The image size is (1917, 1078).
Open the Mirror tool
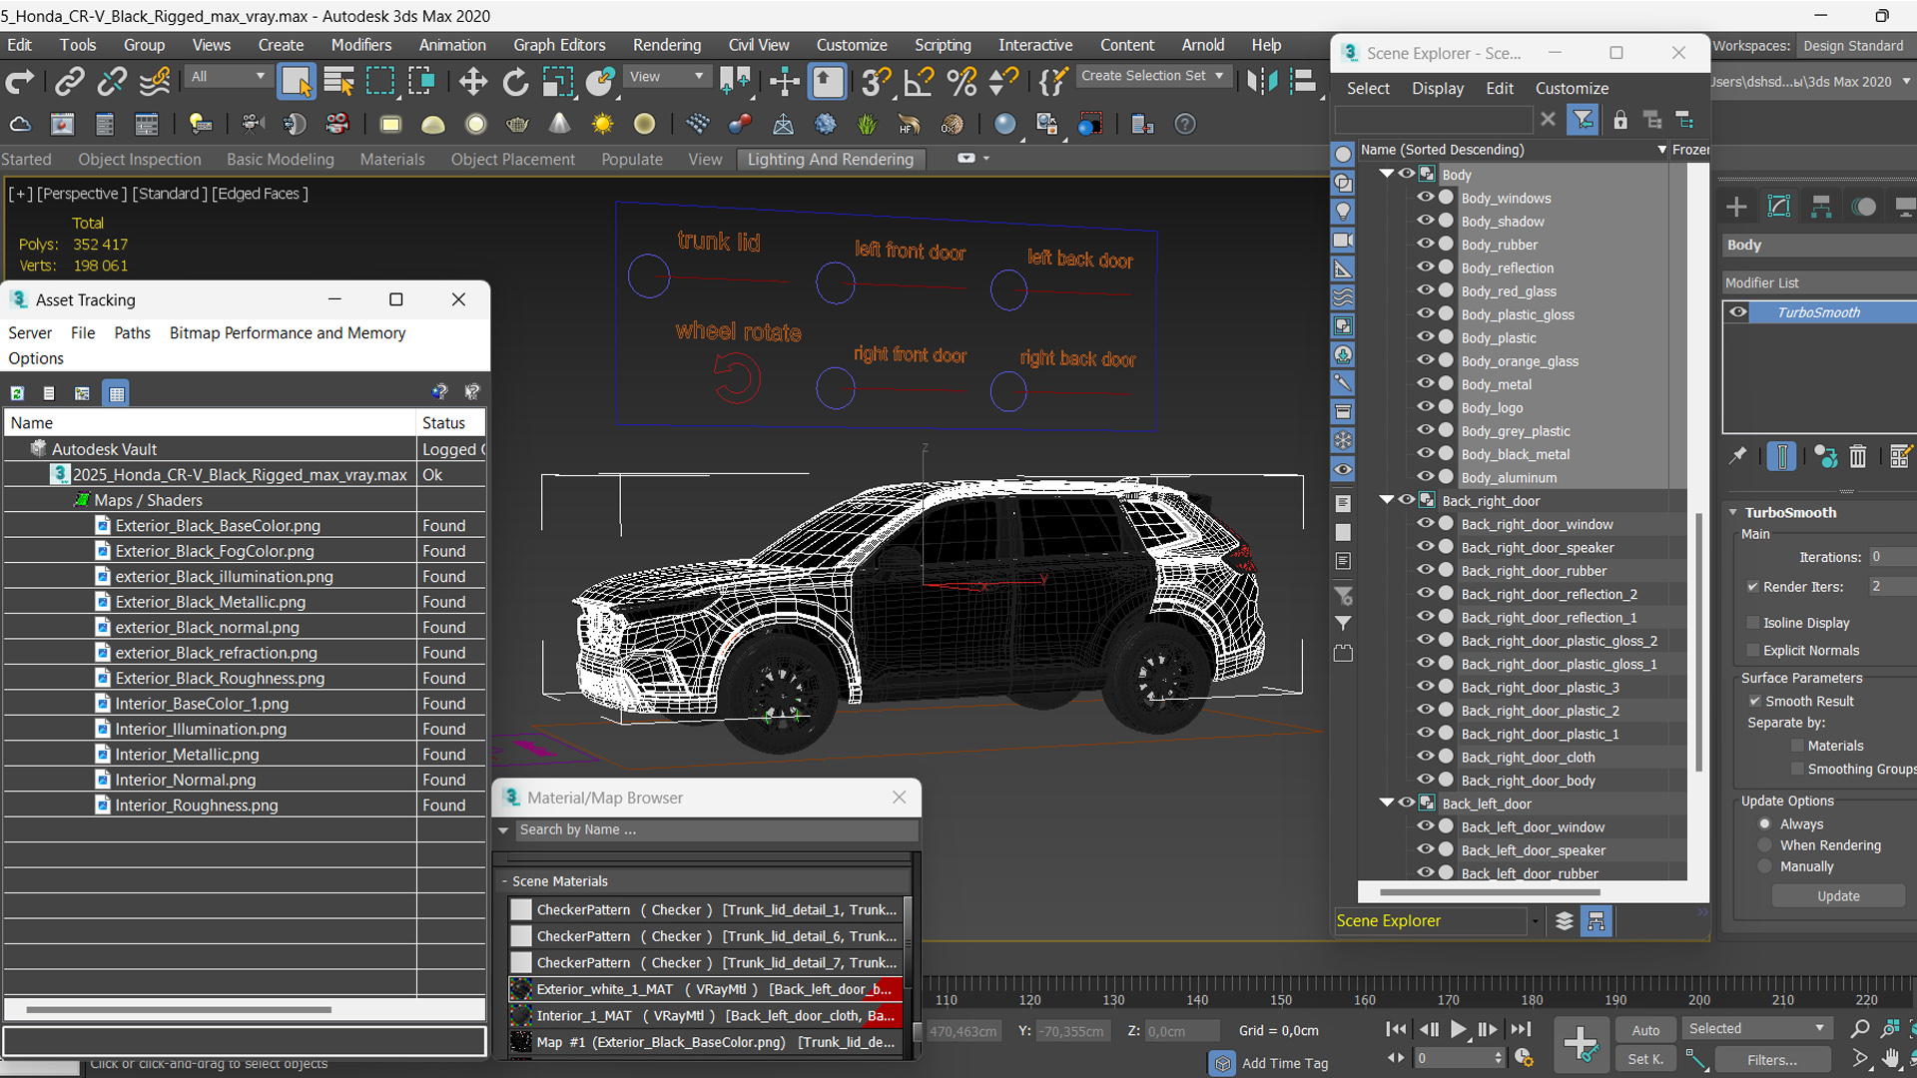(1262, 82)
